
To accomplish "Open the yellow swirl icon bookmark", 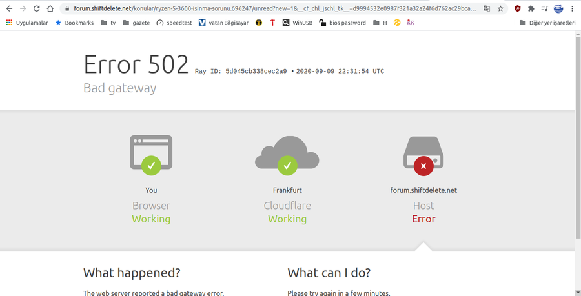I will click(397, 23).
